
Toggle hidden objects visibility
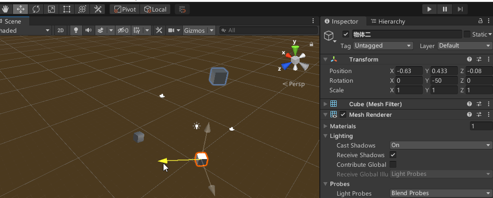[x=123, y=30]
